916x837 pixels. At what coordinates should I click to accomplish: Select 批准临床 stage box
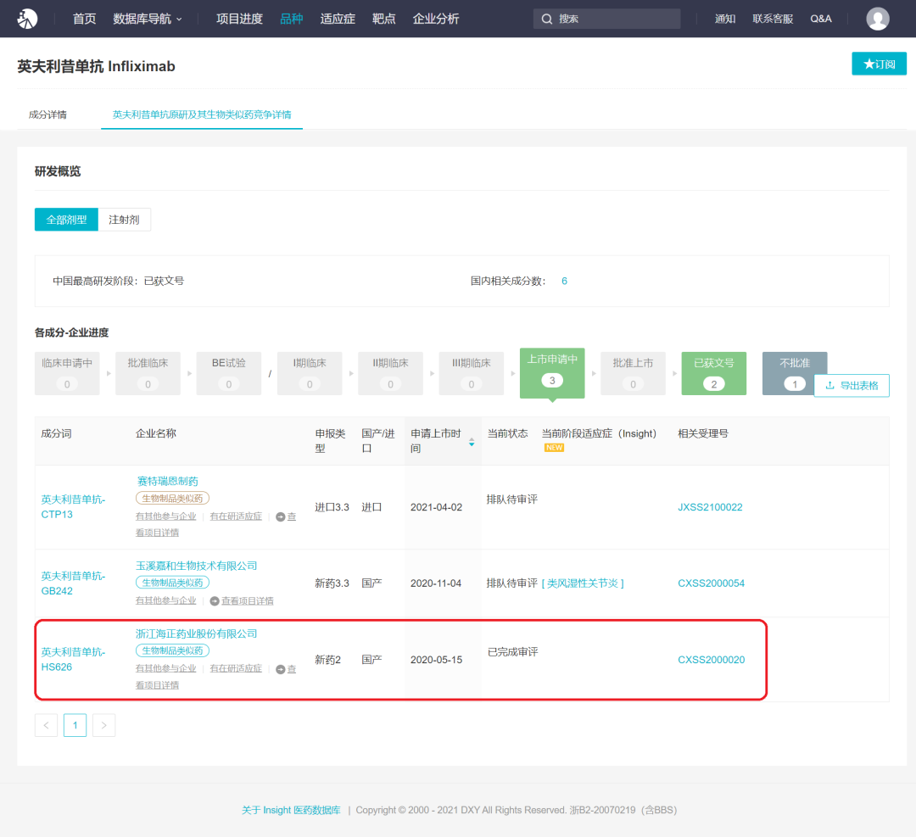pos(148,373)
